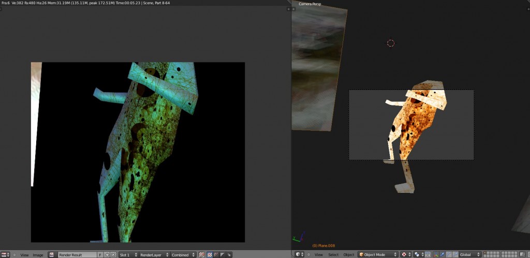Viewport: 530px width, 258px height.
Task: Click the browse image datablock icon
Action: (x=52, y=255)
